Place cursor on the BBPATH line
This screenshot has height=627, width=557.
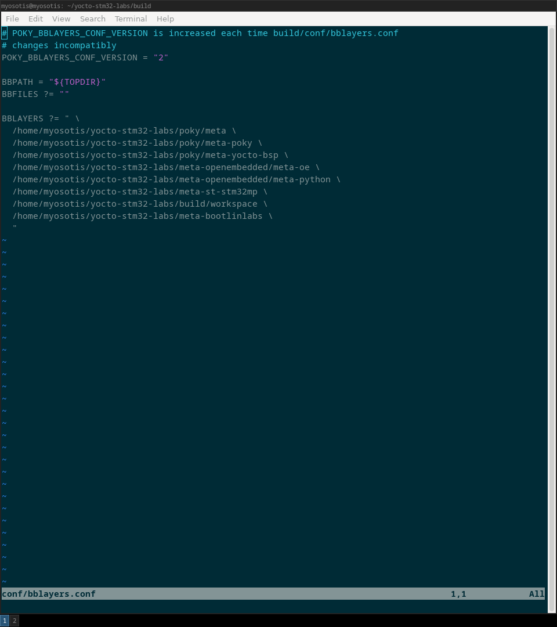[53, 82]
